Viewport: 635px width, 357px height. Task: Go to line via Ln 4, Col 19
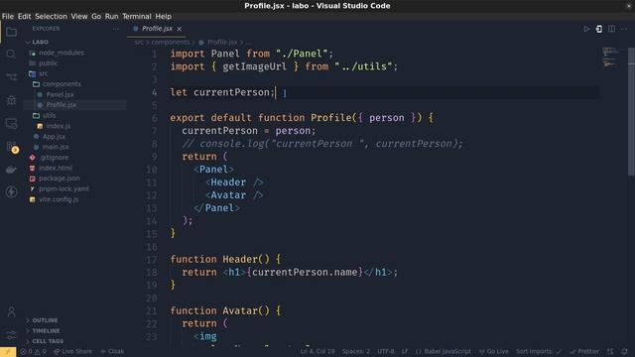317,352
